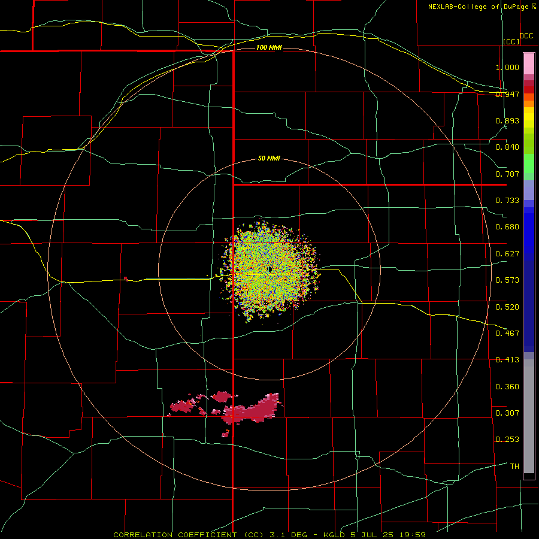Pick the light pink swatch at the top of the color bar
The image size is (539, 539).
tap(529, 64)
